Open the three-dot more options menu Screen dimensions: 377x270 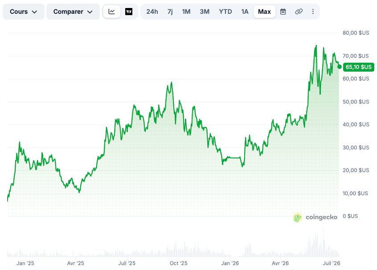pyautogui.click(x=313, y=12)
